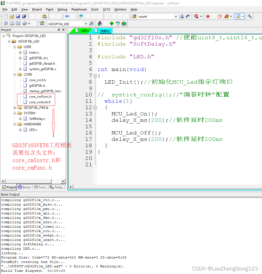This screenshot has width=262, height=274.
Task: Download to flash with LOAD icon
Action: [42, 23]
